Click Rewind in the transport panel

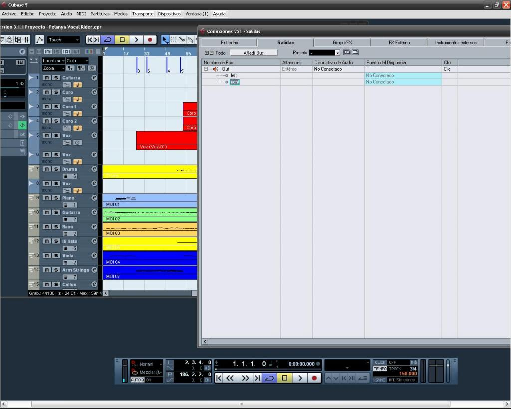pos(230,378)
